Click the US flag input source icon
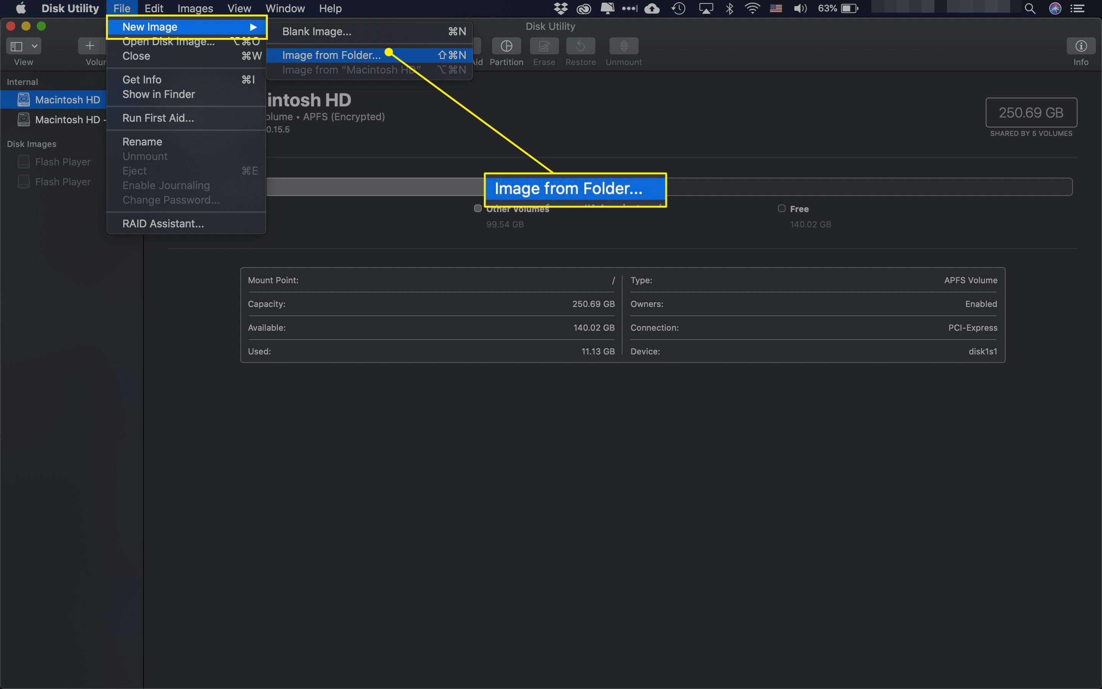Viewport: 1102px width, 689px height. pyautogui.click(x=776, y=8)
